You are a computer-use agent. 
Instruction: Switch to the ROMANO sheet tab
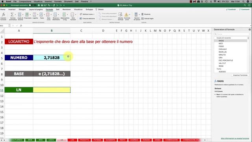[x=146, y=140]
